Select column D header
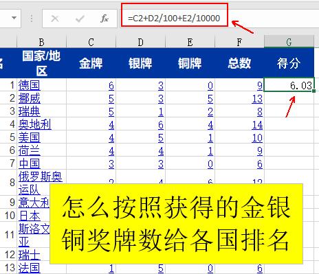The height and width of the screenshot is (274, 319). [140, 42]
